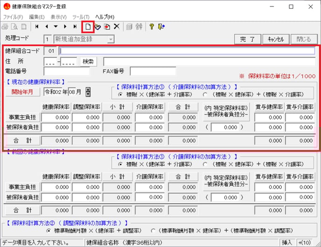Open the ファイル(F) menu
Viewport: 321px width, 247px height.
click(13, 17)
